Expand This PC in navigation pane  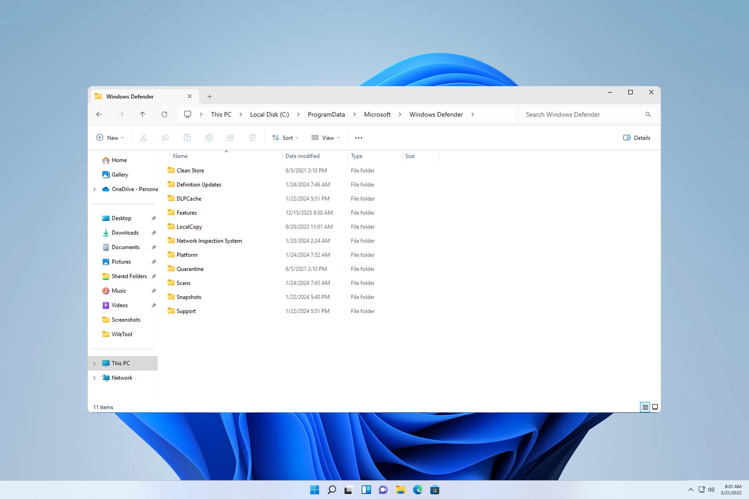tap(94, 363)
